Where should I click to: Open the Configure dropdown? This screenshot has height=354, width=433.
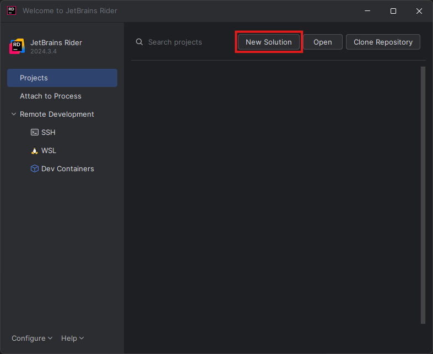point(32,338)
